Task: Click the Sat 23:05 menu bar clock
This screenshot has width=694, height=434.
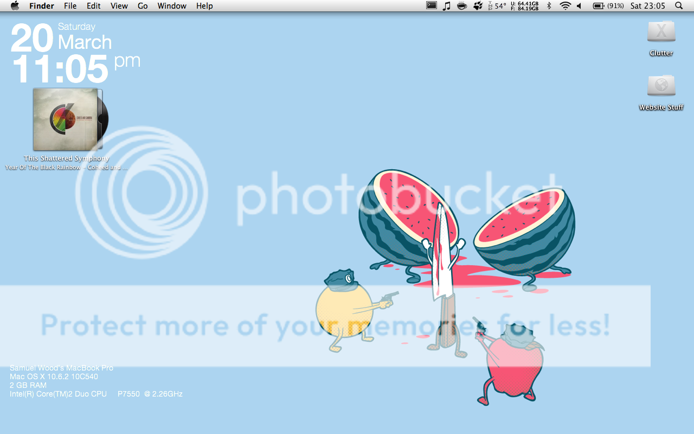Action: click(x=648, y=6)
